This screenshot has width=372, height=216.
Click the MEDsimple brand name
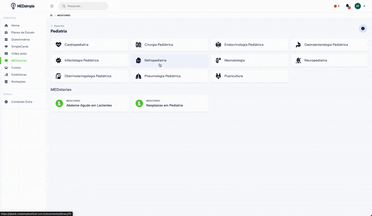pyautogui.click(x=26, y=6)
